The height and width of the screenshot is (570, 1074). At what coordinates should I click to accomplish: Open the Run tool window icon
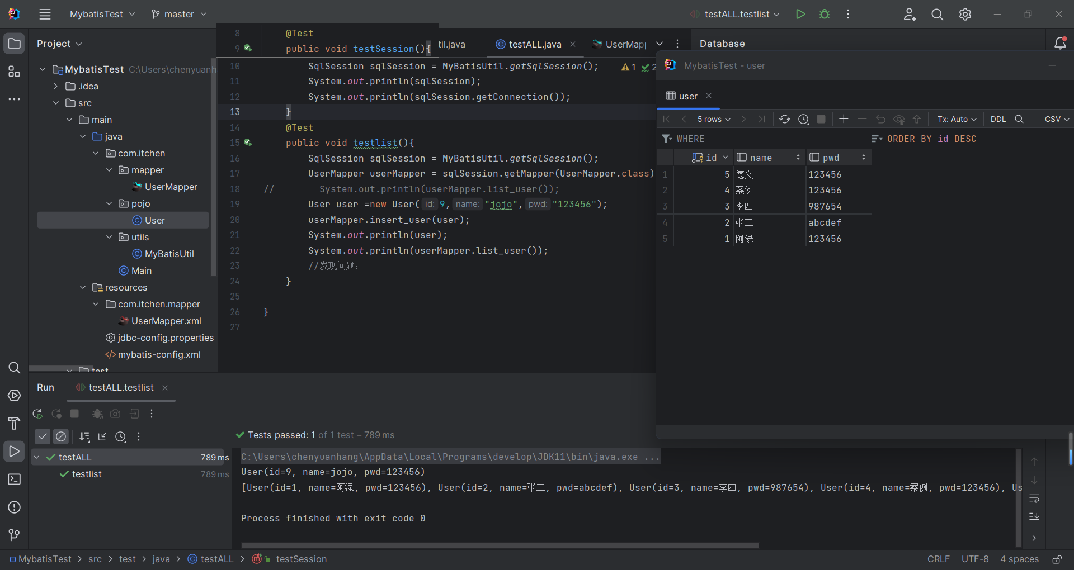[x=14, y=452]
